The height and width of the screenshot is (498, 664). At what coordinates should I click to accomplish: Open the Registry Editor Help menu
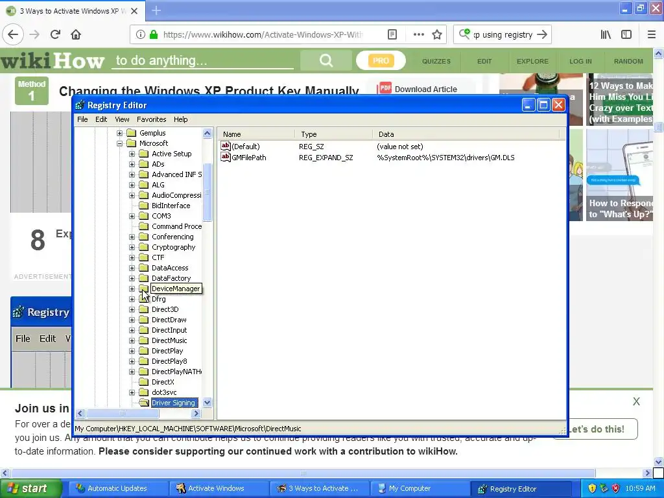180,119
